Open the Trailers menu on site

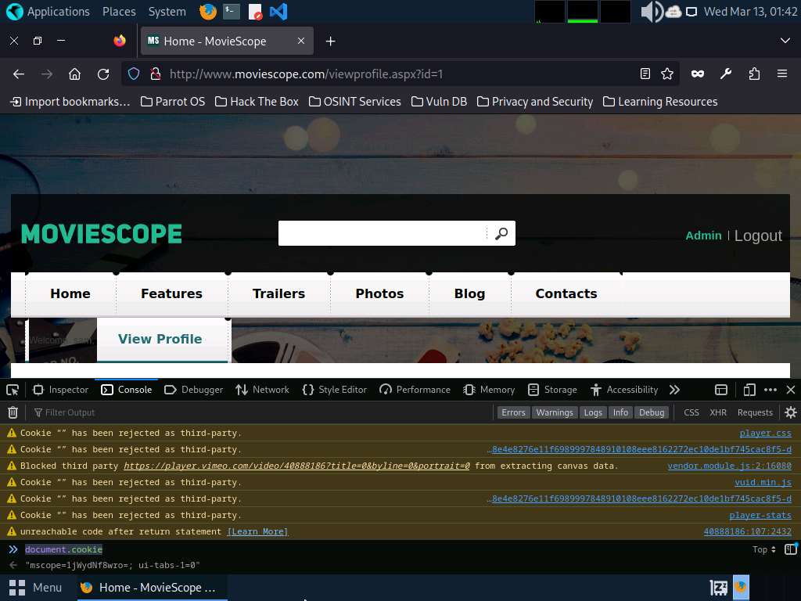point(278,293)
